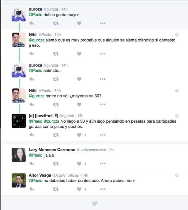Retweet Nihil's 'ofendido si contesto' tweet
This screenshot has height=210, width=188.
[56, 54]
